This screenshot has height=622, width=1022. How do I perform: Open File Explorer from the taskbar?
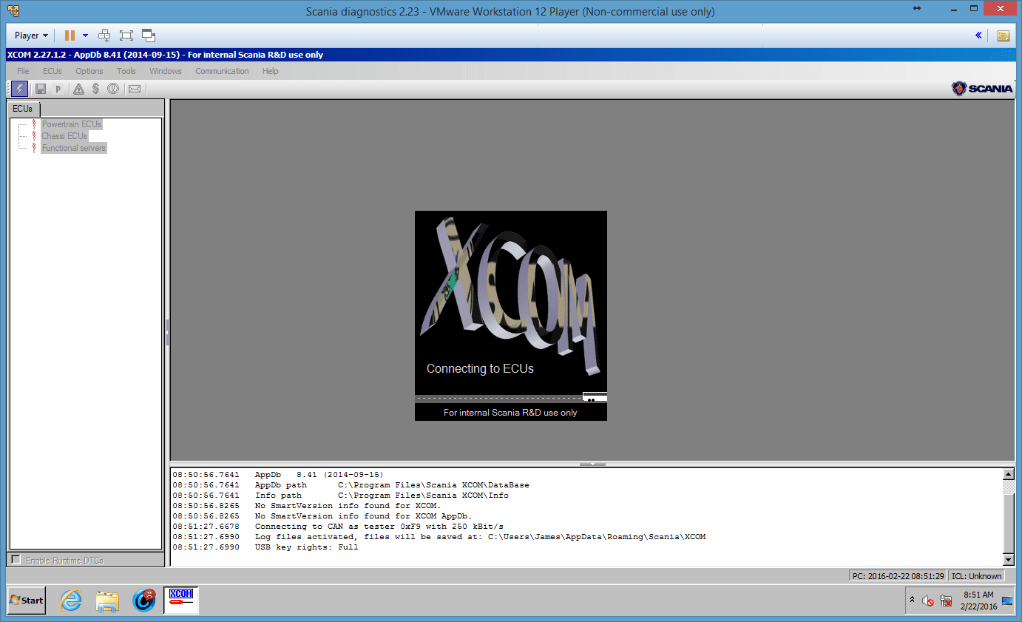tap(108, 601)
